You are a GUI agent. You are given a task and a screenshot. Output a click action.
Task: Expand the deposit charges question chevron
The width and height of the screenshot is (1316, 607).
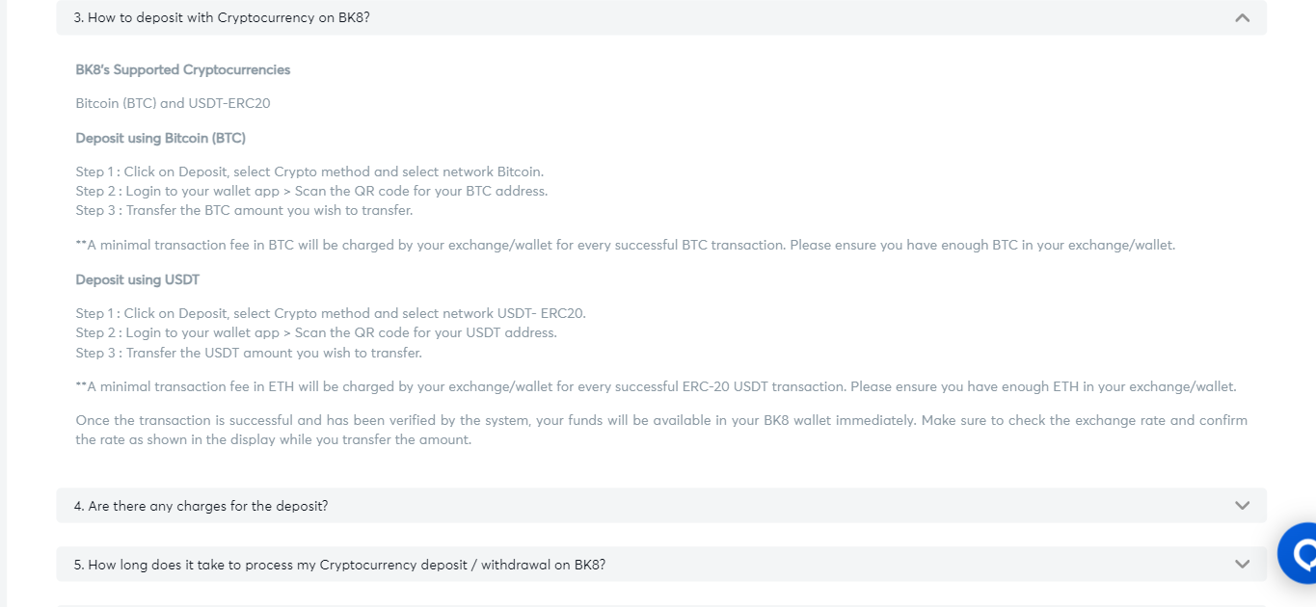coord(1242,506)
